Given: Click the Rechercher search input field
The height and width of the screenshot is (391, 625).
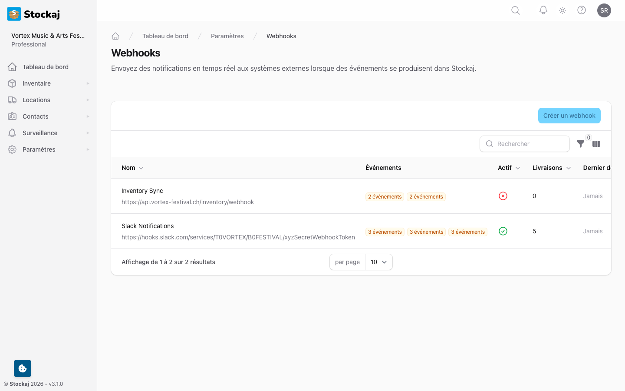Looking at the screenshot, I should [525, 144].
